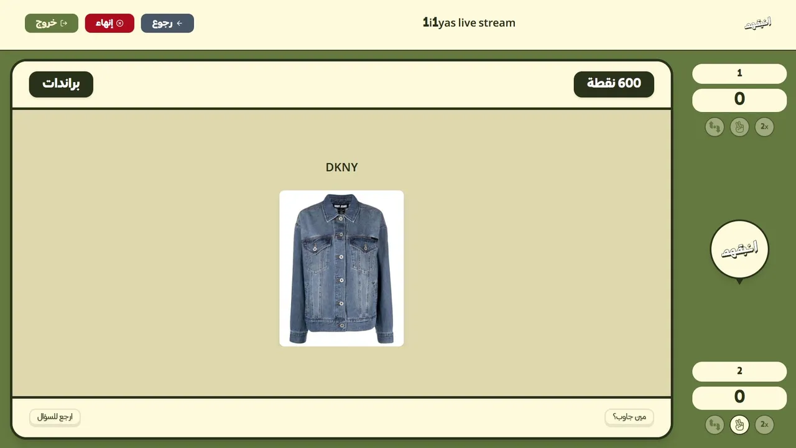796x448 pixels.
Task: Use team 1's swap arrows helper
Action: (715, 127)
